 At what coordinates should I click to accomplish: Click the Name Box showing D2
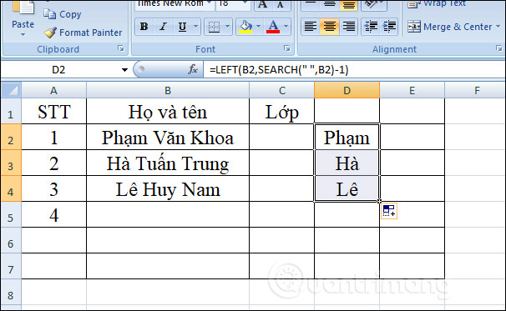(x=58, y=69)
